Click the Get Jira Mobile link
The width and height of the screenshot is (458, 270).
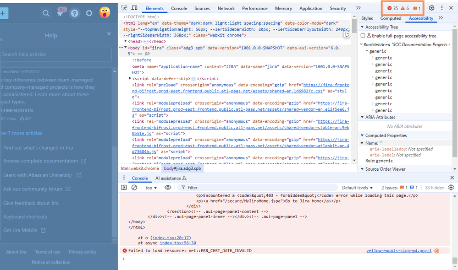click(21, 230)
